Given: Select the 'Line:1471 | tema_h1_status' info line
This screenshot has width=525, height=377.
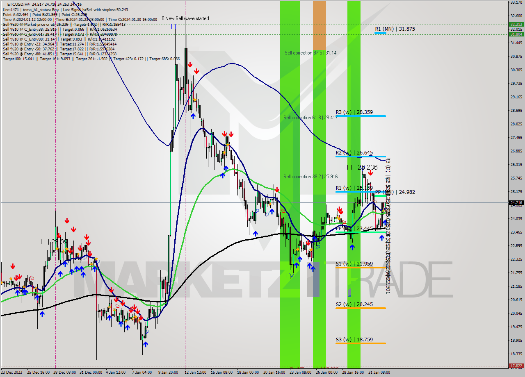Looking at the screenshot, I should (x=65, y=9).
